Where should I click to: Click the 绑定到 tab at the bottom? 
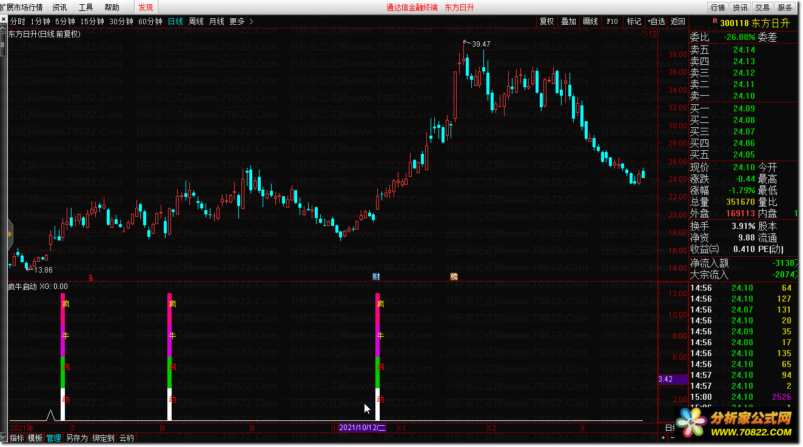click(103, 438)
